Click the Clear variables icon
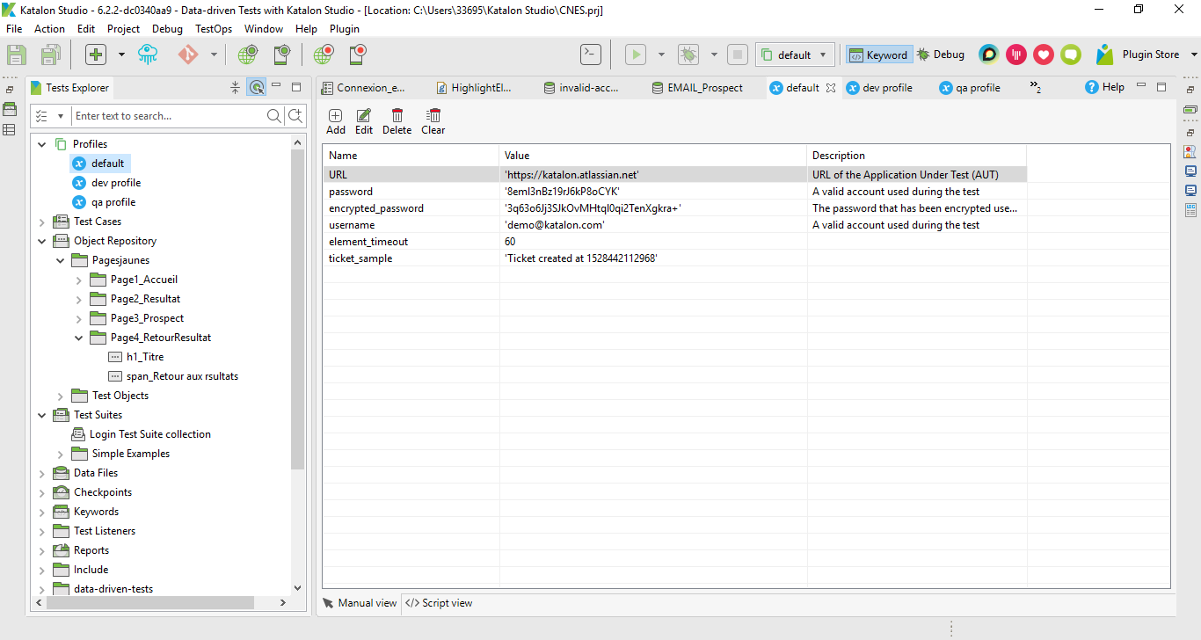This screenshot has height=640, width=1201. 433,121
